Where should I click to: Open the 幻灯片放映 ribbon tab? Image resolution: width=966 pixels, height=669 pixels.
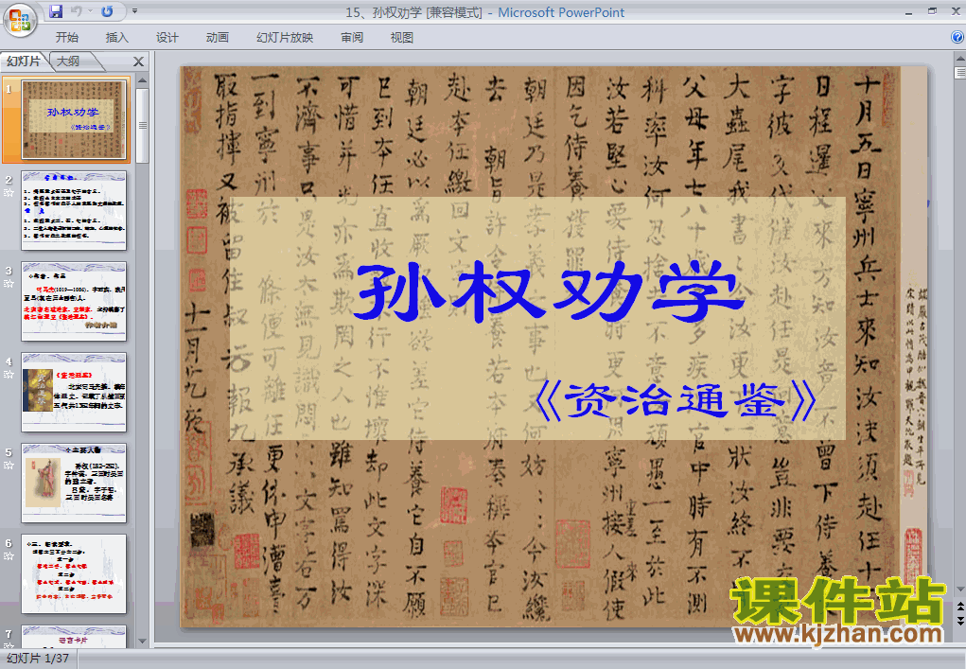[x=285, y=38]
